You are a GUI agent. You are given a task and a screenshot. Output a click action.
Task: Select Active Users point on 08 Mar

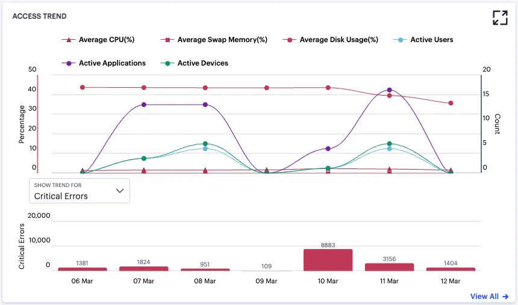click(205, 149)
